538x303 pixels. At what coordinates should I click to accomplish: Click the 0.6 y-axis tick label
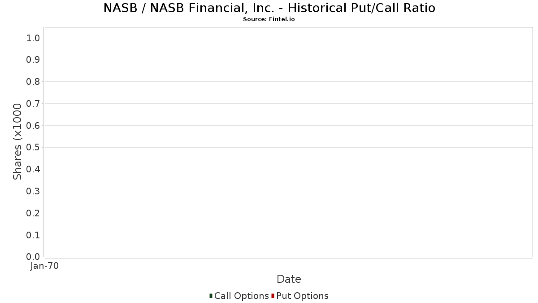click(34, 126)
